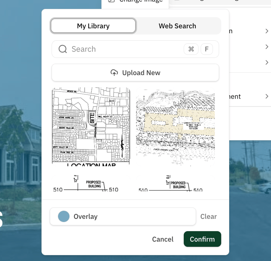Switch to the Web Search tab
This screenshot has width=271, height=261.
coord(178,26)
